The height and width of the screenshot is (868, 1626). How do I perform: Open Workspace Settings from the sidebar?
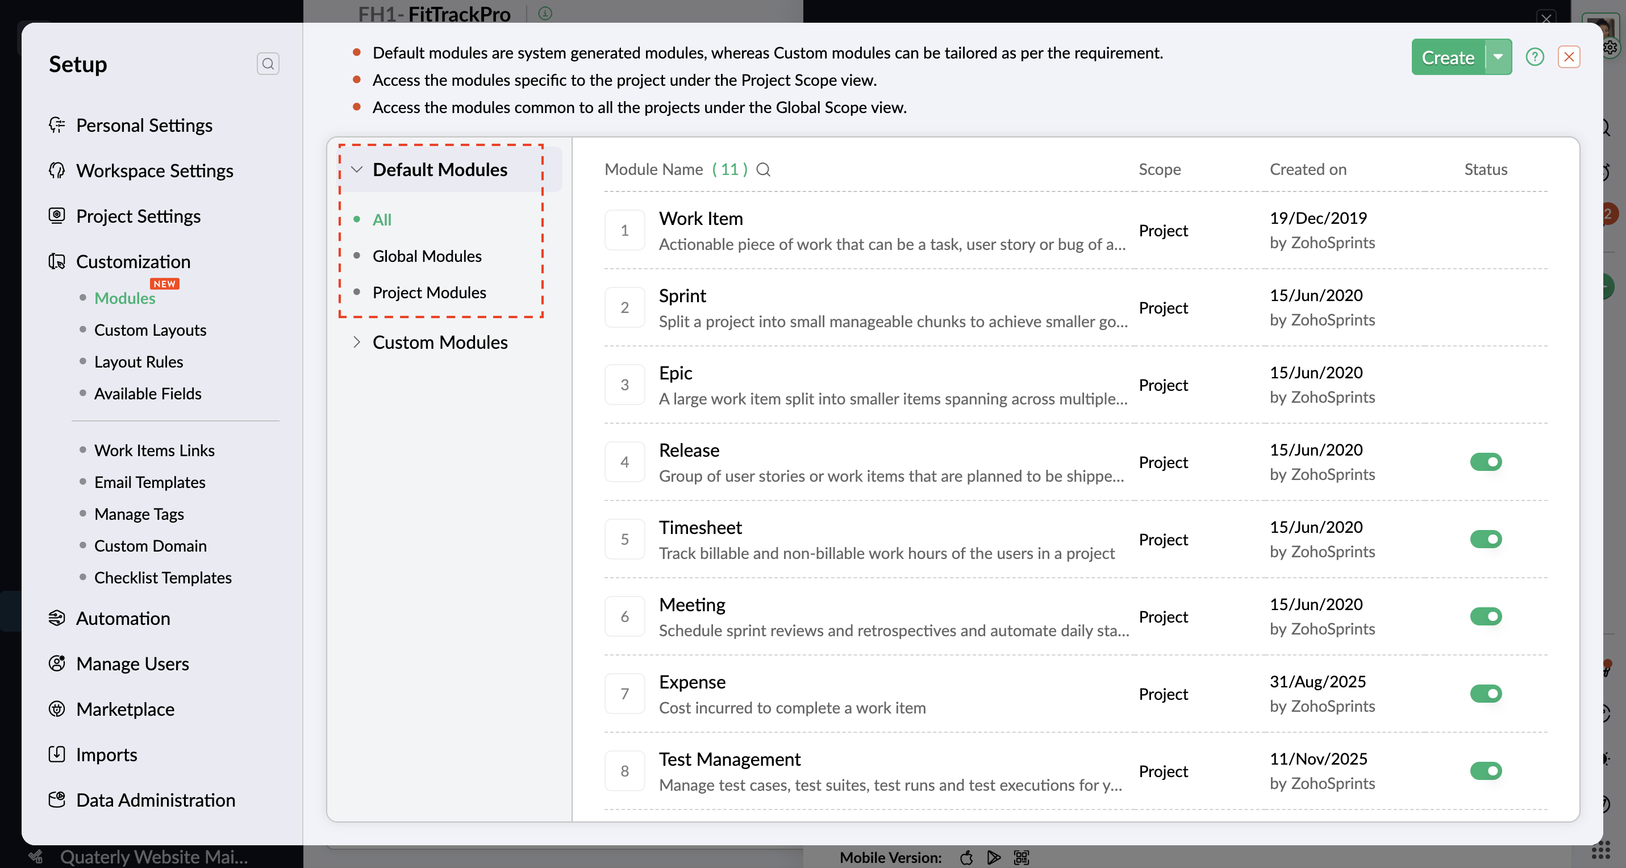click(154, 170)
